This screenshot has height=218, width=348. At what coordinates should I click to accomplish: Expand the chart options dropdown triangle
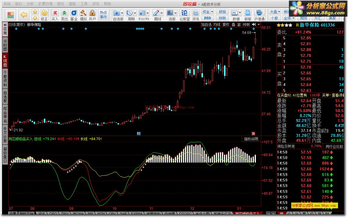click(x=259, y=25)
